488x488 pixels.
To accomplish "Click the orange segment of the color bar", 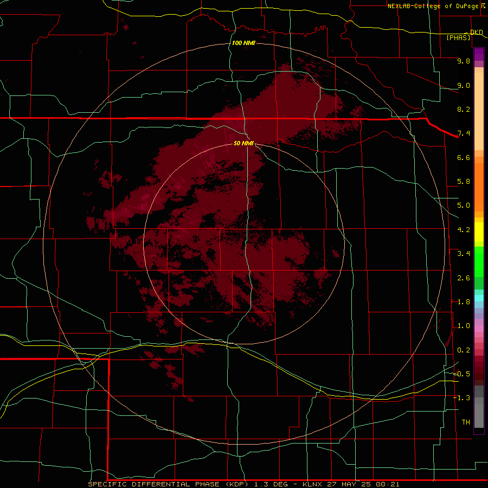I will [x=479, y=187].
